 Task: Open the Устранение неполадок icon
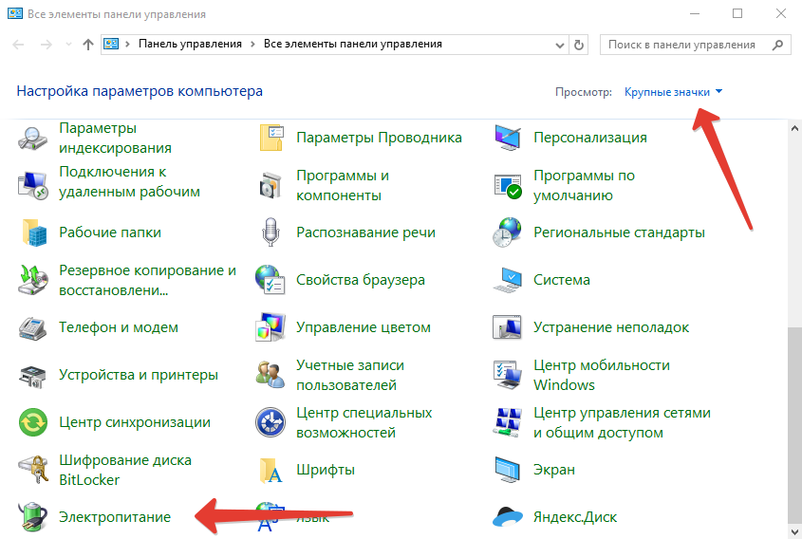(508, 327)
